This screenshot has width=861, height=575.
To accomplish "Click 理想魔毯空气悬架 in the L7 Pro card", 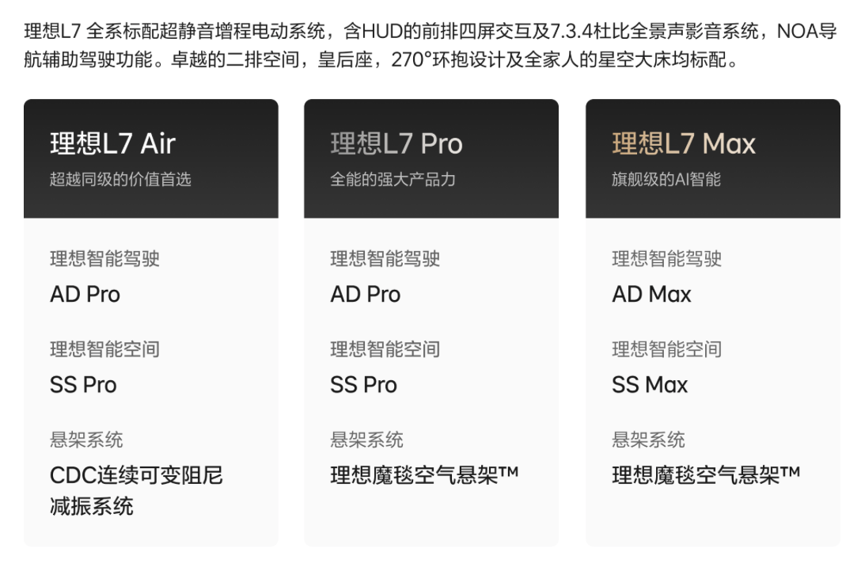I will tap(424, 475).
